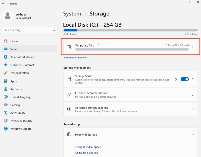Select the Gaming sidebar icon
The width and height of the screenshot is (201, 157).
tap(6, 105)
